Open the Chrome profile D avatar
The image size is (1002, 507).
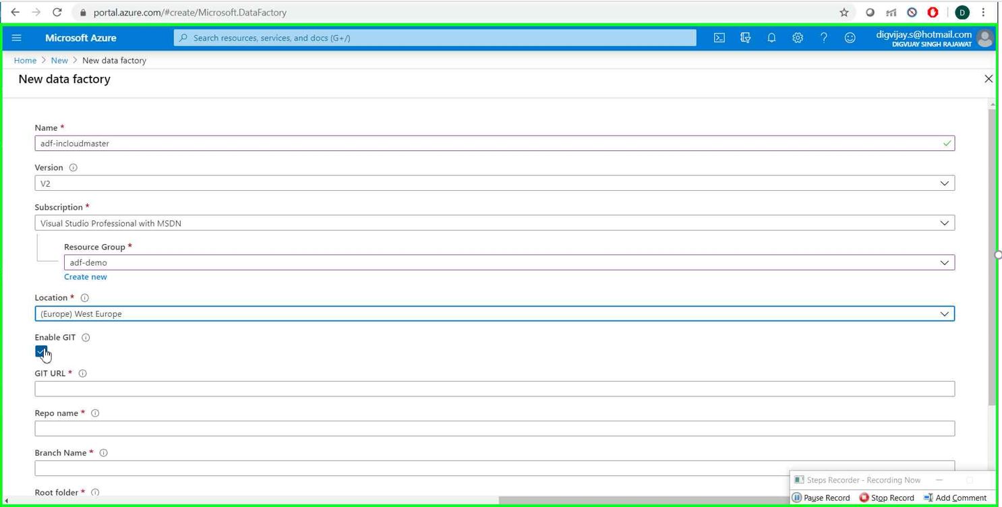(962, 12)
